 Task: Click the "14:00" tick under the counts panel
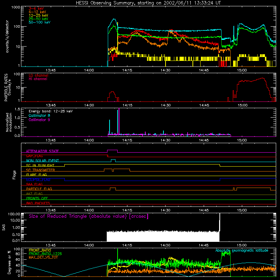click(89, 70)
